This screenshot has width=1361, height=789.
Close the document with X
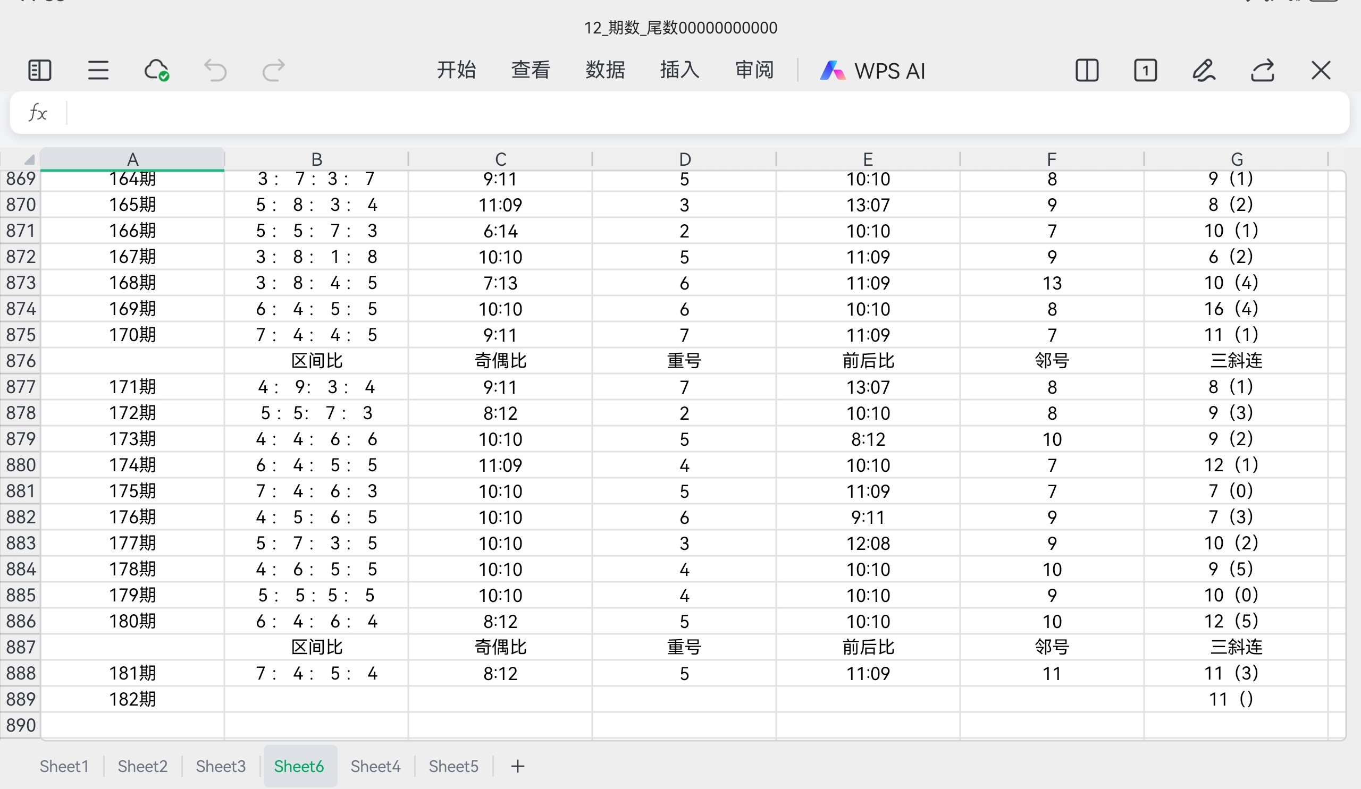tap(1321, 71)
